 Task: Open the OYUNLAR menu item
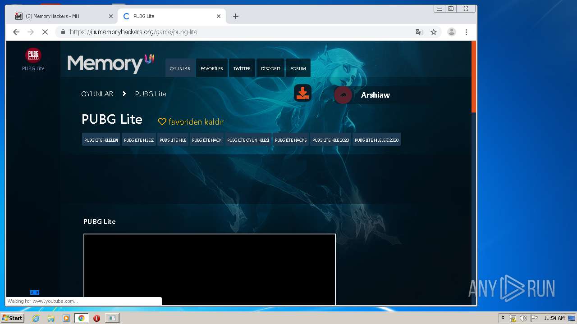tap(180, 68)
